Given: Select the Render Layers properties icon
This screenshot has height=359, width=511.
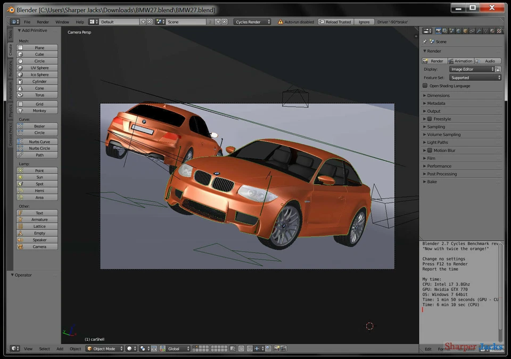Looking at the screenshot, I should coord(444,31).
